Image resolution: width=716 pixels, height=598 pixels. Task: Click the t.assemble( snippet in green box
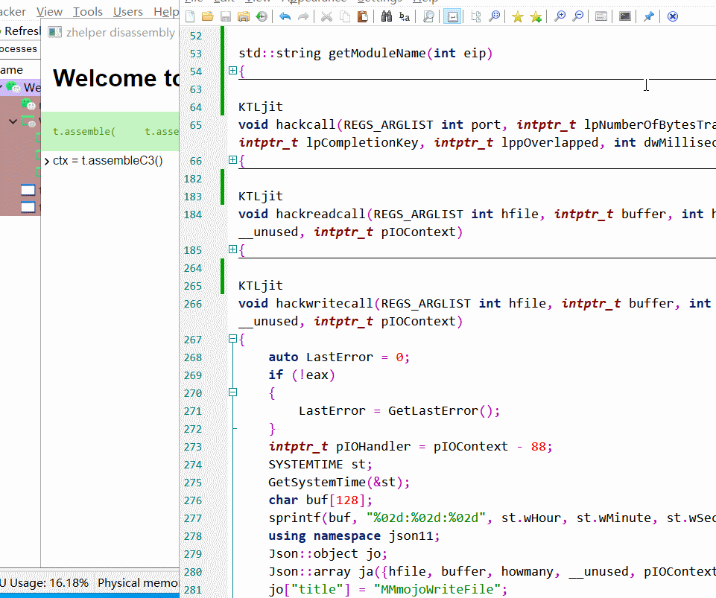84,132
